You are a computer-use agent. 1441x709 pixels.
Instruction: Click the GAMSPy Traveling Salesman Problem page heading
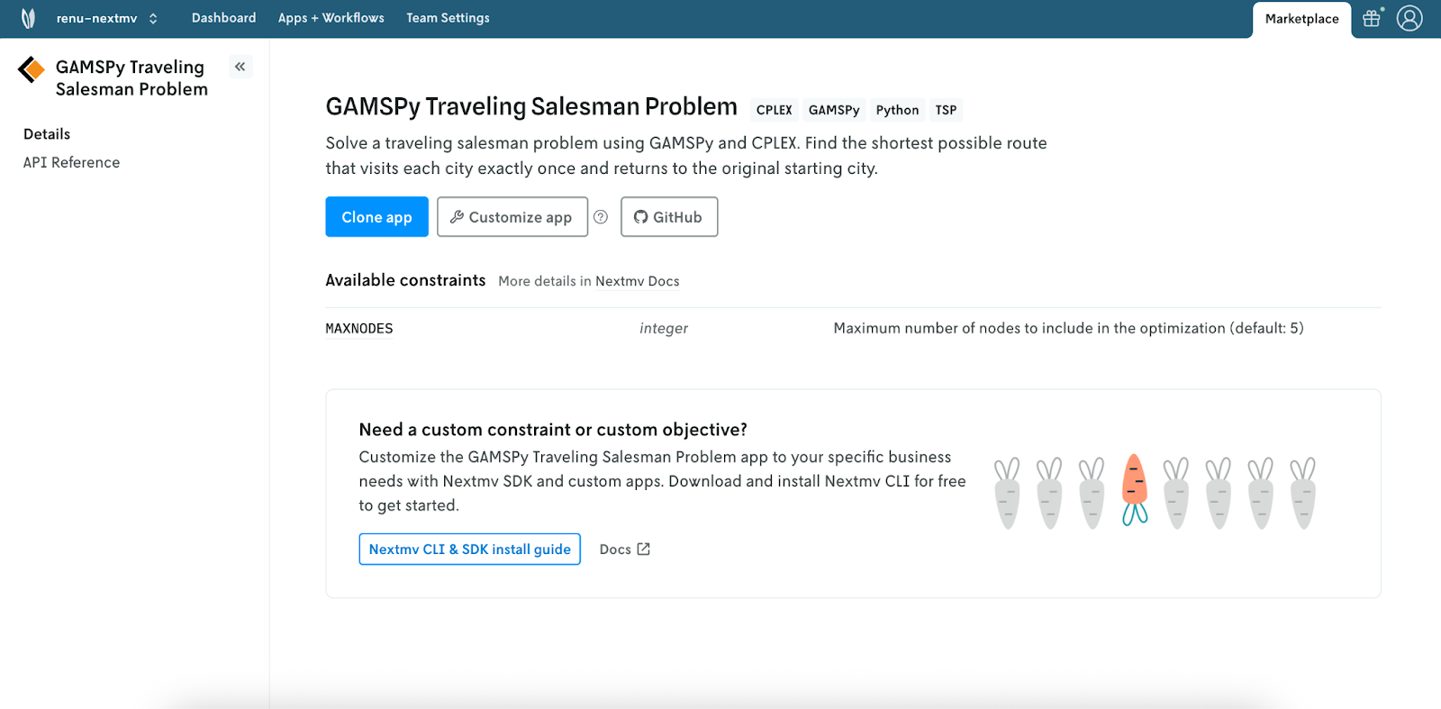[531, 106]
